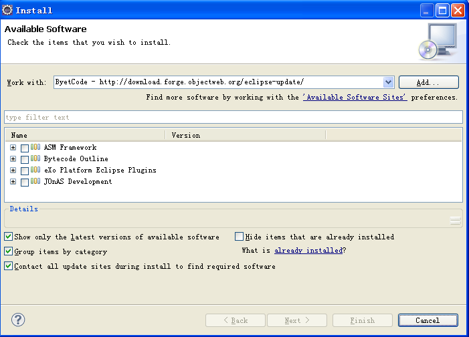Click the Cancel button
The image size is (469, 337).
pos(428,320)
